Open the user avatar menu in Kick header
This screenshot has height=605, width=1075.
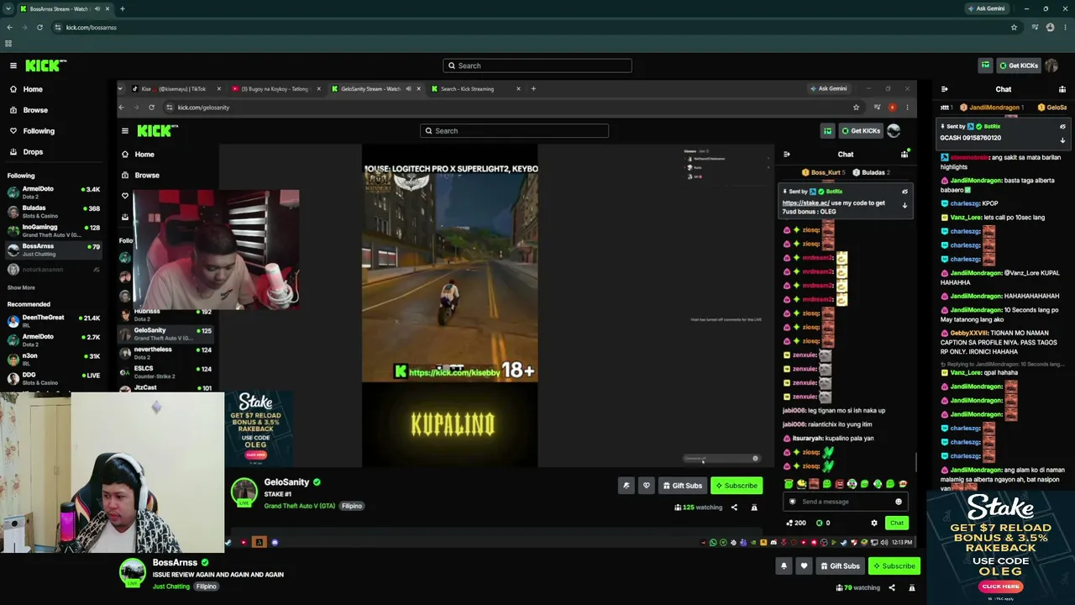click(1051, 66)
